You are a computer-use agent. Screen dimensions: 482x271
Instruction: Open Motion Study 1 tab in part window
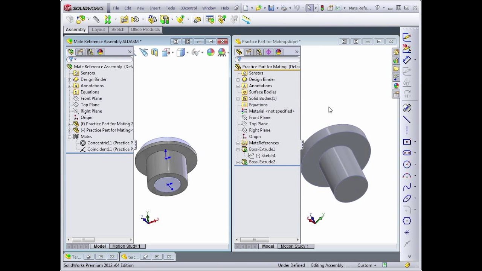click(x=294, y=246)
